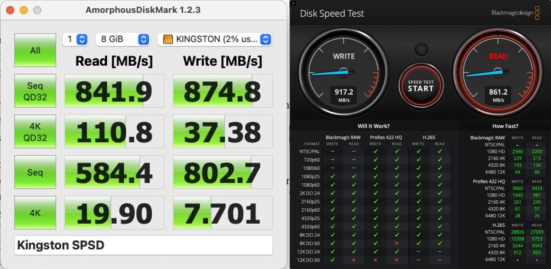Viewport: 551px width, 269px height.
Task: Click the Seq QD32 read result 841.9
Action: pos(114,91)
